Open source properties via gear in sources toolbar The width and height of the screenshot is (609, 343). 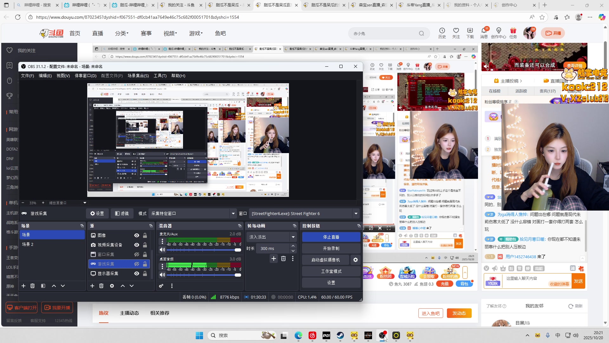pos(112,286)
